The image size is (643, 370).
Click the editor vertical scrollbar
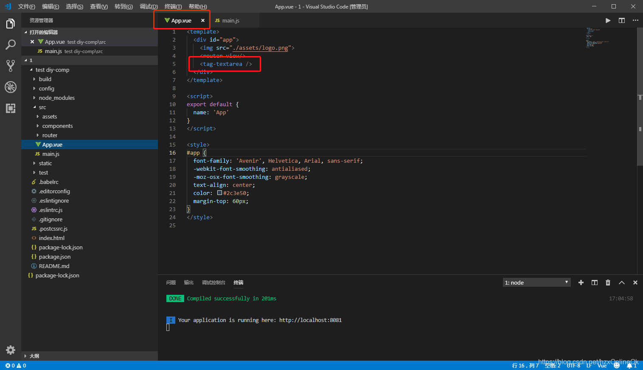[640, 96]
